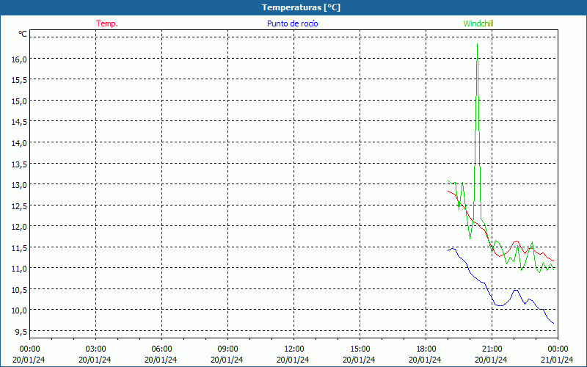Click the 18:00 time axis label
The image size is (587, 367).
click(x=426, y=349)
